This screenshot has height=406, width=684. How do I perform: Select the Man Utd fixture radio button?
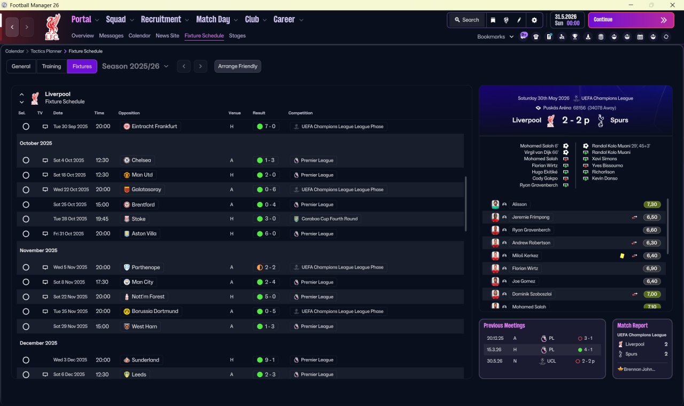tap(26, 175)
